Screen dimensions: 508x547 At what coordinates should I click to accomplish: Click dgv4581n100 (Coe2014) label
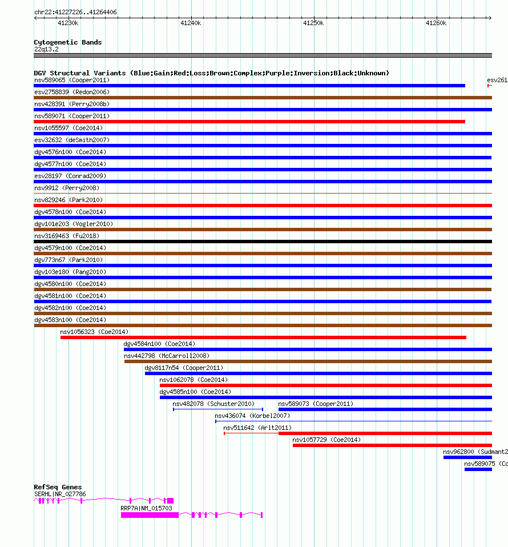click(x=70, y=296)
